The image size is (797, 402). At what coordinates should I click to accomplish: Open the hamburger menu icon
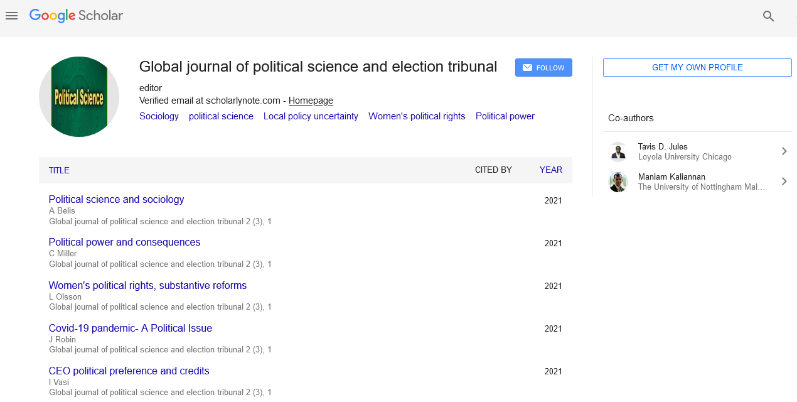click(x=11, y=16)
